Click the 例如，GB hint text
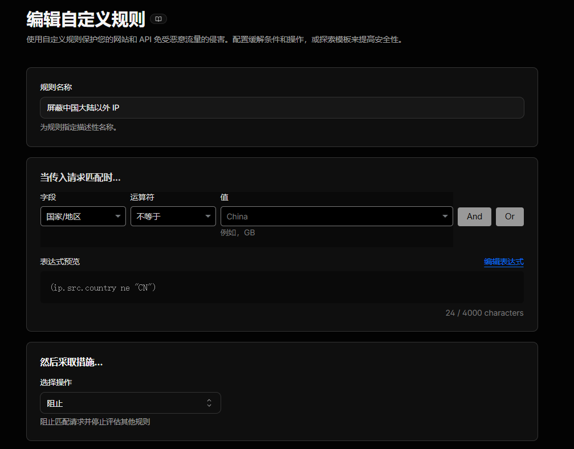Screen dimensions: 574x449 pyautogui.click(x=238, y=232)
